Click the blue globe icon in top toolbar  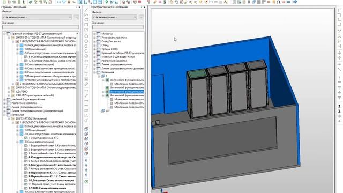click(x=295, y=2)
